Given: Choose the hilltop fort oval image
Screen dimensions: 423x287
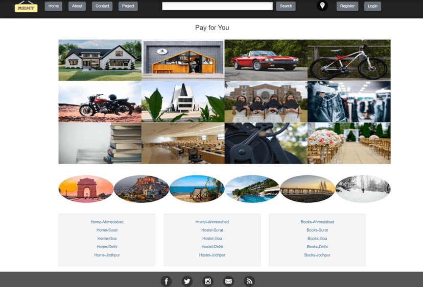Looking at the screenshot, I should 142,189.
